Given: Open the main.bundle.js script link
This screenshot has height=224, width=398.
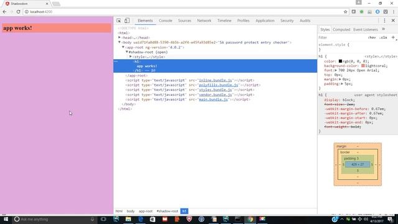Looking at the screenshot, I should 213,100.
